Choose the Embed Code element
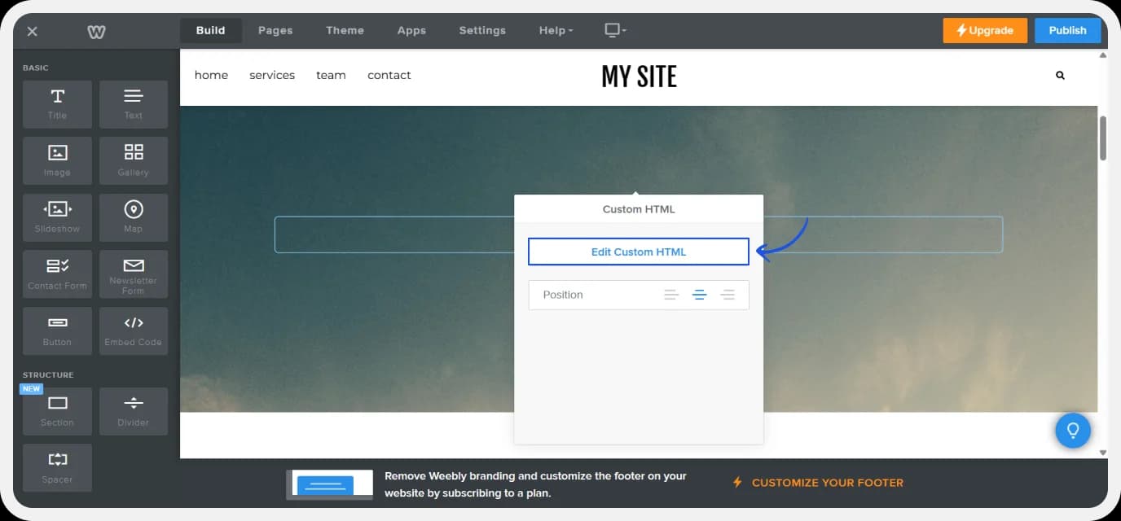 click(133, 331)
